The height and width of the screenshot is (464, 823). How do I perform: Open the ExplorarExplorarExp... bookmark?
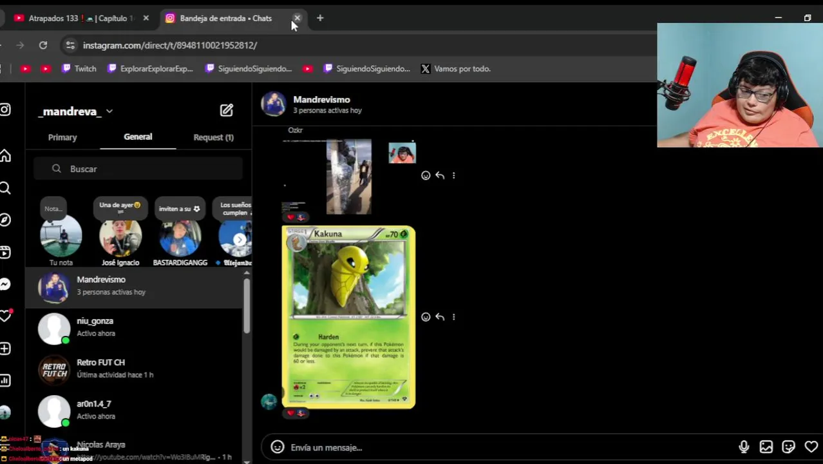point(150,68)
